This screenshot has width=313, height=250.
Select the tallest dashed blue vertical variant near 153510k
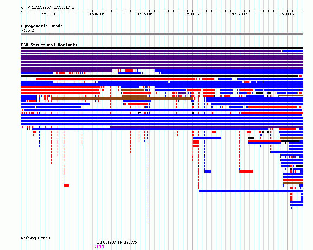point(148,177)
